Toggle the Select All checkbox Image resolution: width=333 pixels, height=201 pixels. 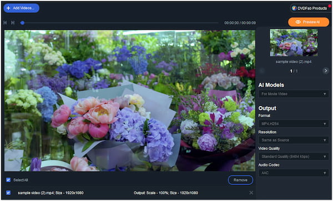click(x=8, y=180)
